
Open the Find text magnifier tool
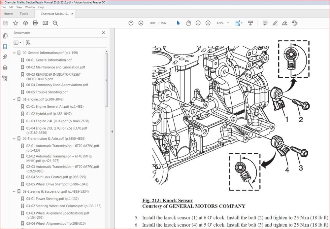coord(55,23)
